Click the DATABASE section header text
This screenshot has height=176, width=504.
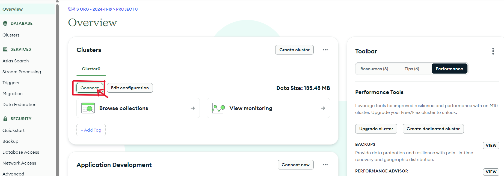click(22, 23)
